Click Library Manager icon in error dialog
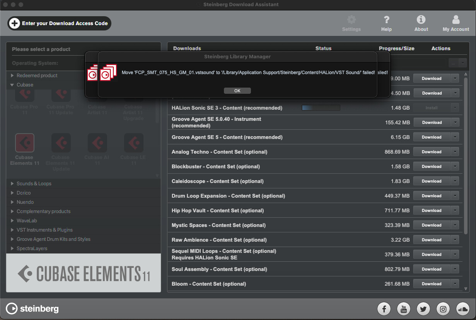 tap(108, 72)
